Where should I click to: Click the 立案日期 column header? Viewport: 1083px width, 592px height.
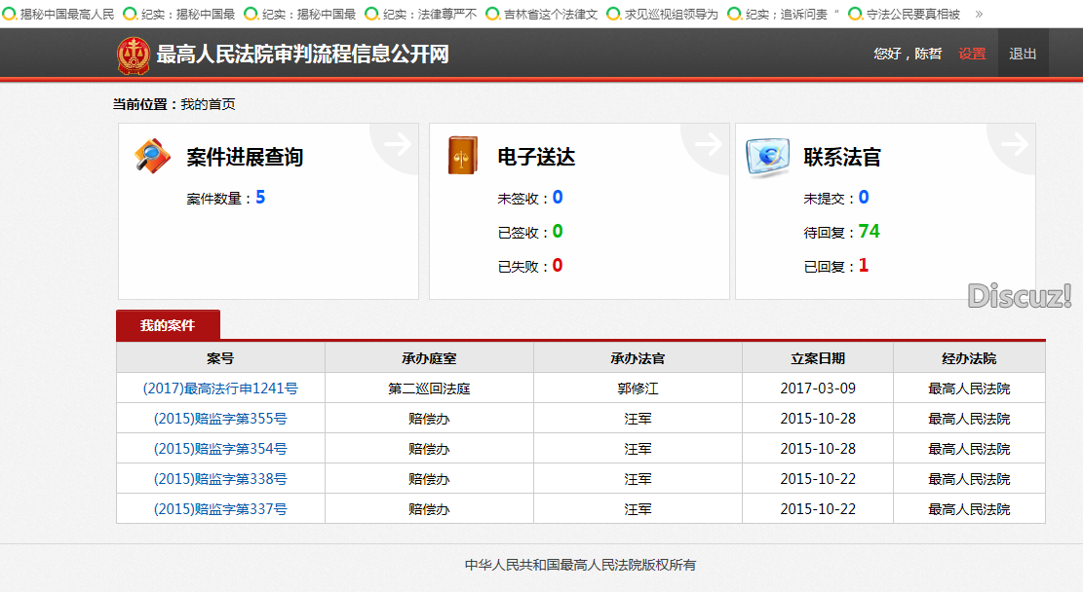pyautogui.click(x=818, y=358)
